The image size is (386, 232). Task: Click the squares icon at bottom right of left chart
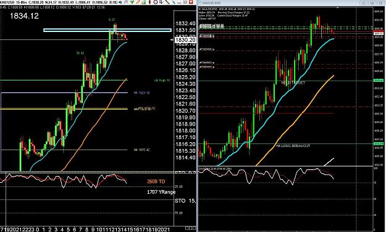[x=190, y=228]
